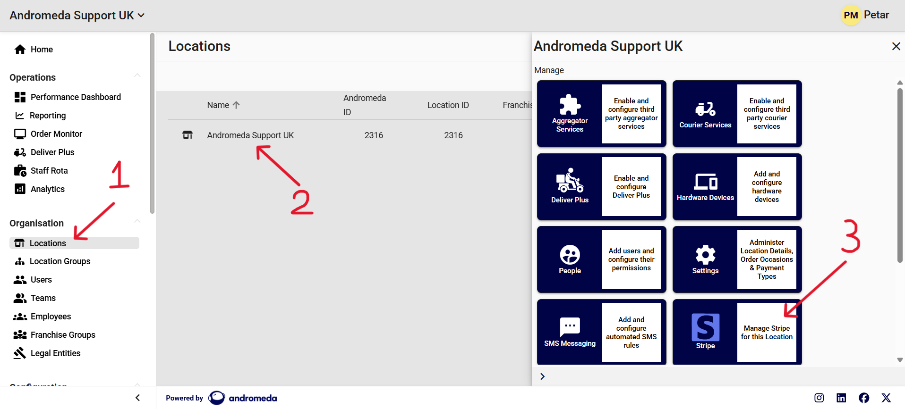Viewport: 905px width, 409px height.
Task: Click Enable and configure Deliver Plus description
Action: [x=631, y=187]
